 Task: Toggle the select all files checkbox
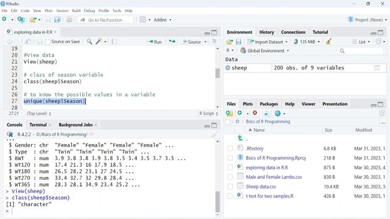pos(227,122)
